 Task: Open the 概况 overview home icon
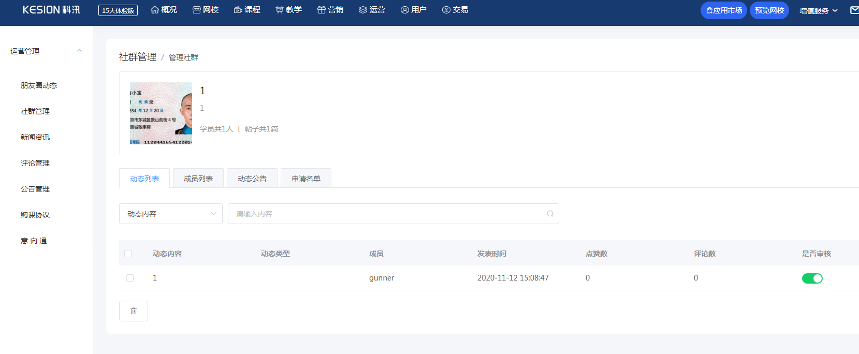pos(155,10)
